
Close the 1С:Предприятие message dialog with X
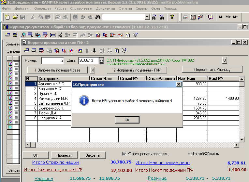tap(179, 84)
